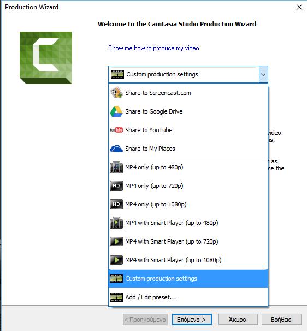Screen dimensions: 307x331
Task: Open Add / Edit preset… option
Action: pyautogui.click(x=188, y=297)
